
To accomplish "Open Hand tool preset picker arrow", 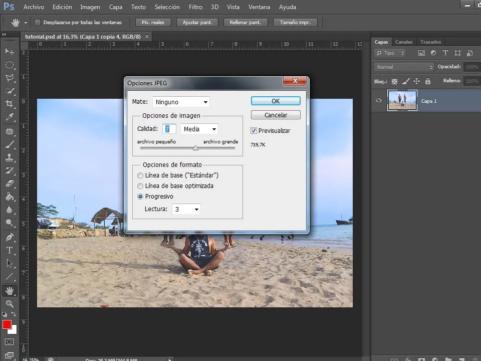I will pyautogui.click(x=26, y=23).
